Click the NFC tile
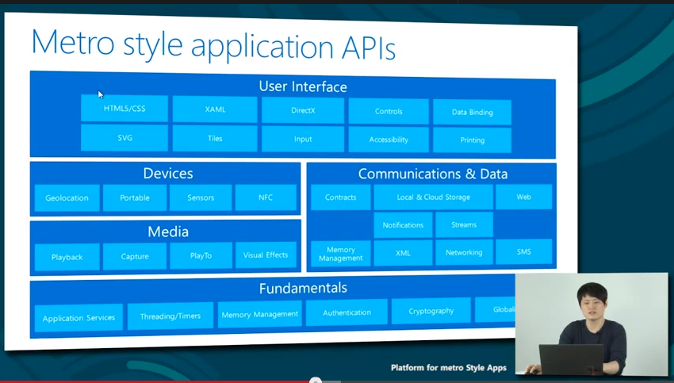Viewport: 674px width, 383px height. tap(266, 197)
